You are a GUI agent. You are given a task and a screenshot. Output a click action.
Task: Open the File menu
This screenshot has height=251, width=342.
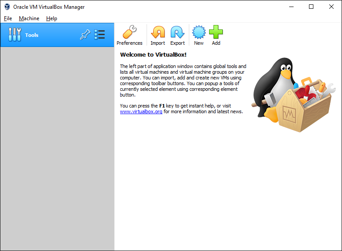coord(8,18)
